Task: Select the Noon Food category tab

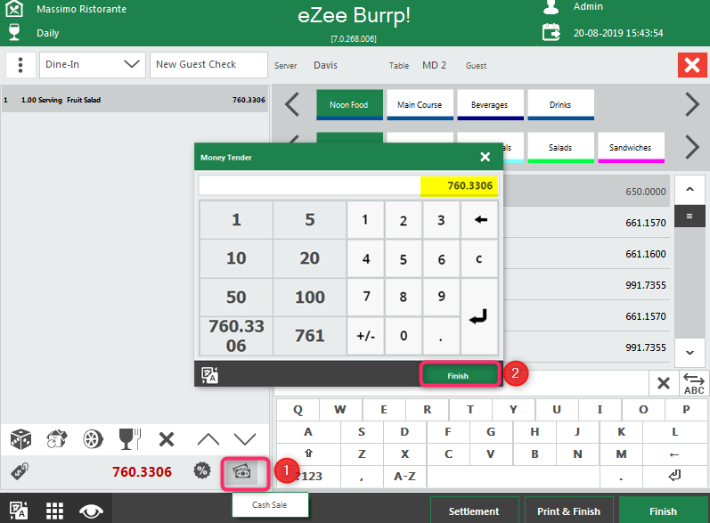Action: click(x=349, y=104)
